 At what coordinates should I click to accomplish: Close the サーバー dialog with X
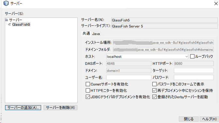tap(216, 4)
